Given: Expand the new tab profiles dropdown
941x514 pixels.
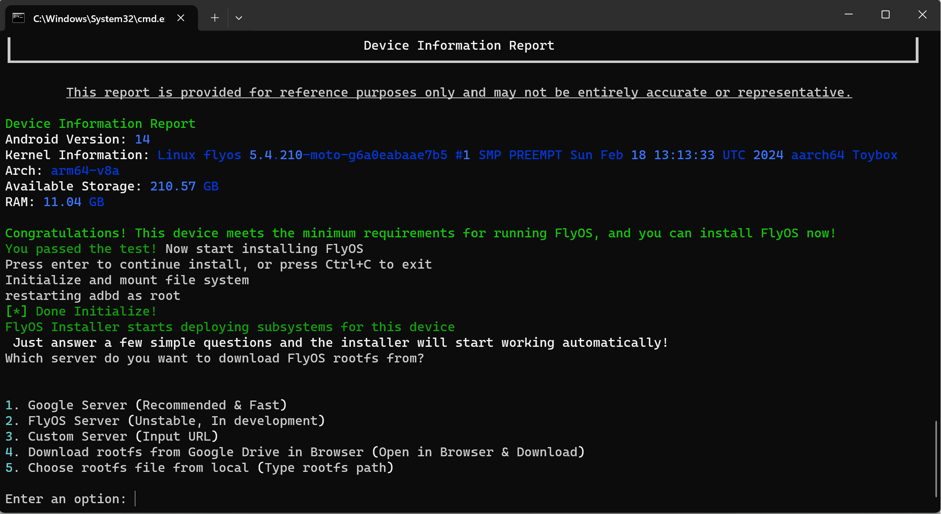Looking at the screenshot, I should click(239, 18).
